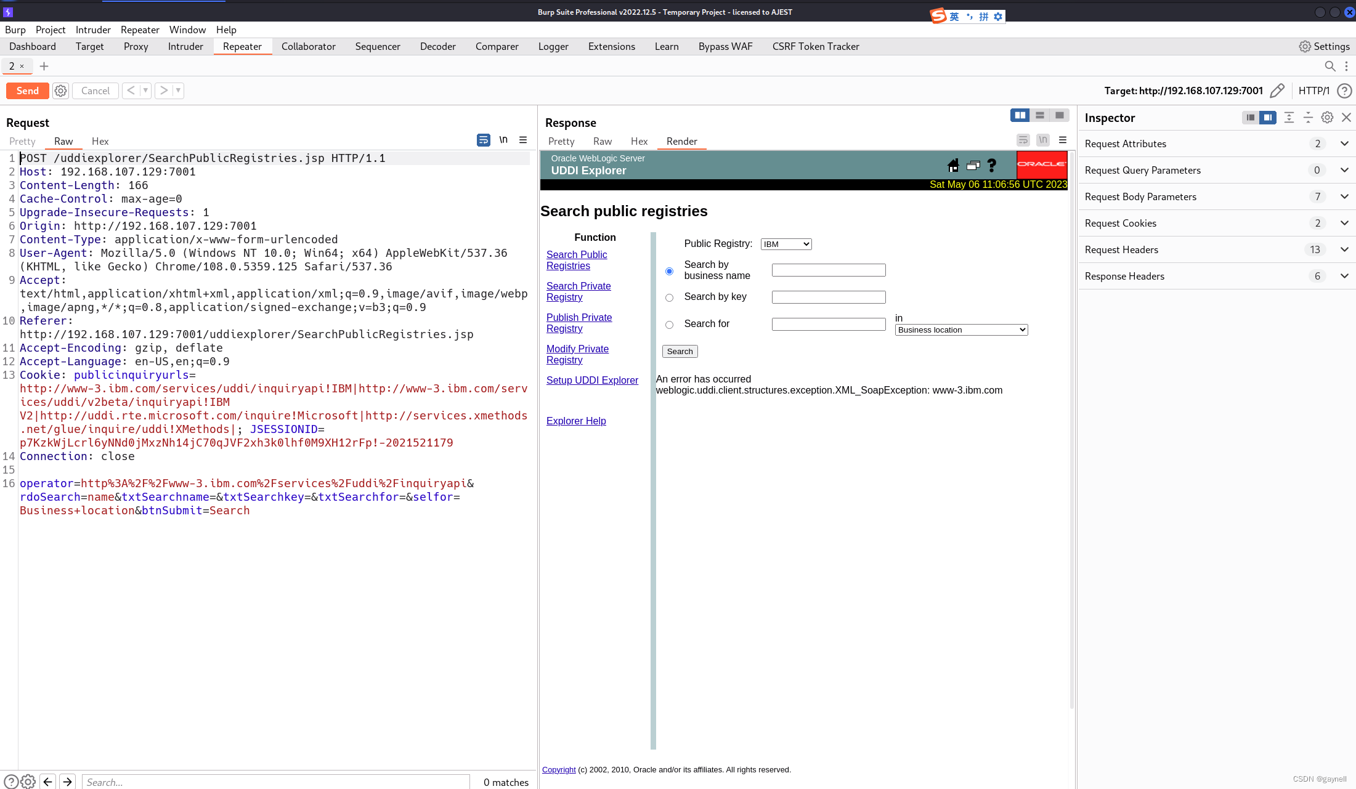This screenshot has height=789, width=1356.
Task: Click the forward navigation arrow icon
Action: coord(163,90)
